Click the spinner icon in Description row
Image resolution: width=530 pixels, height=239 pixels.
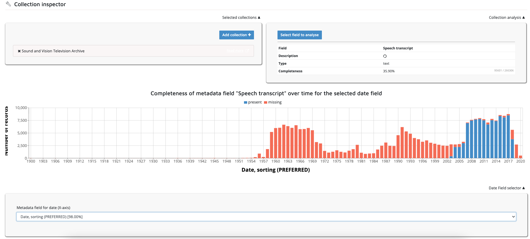point(385,56)
